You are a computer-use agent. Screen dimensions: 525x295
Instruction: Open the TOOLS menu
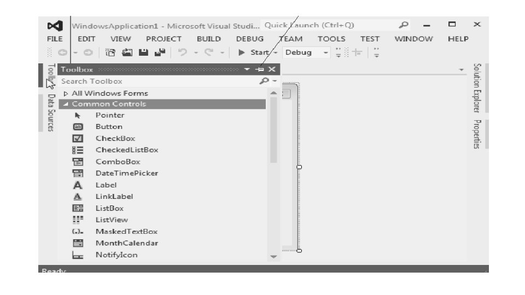pos(331,39)
